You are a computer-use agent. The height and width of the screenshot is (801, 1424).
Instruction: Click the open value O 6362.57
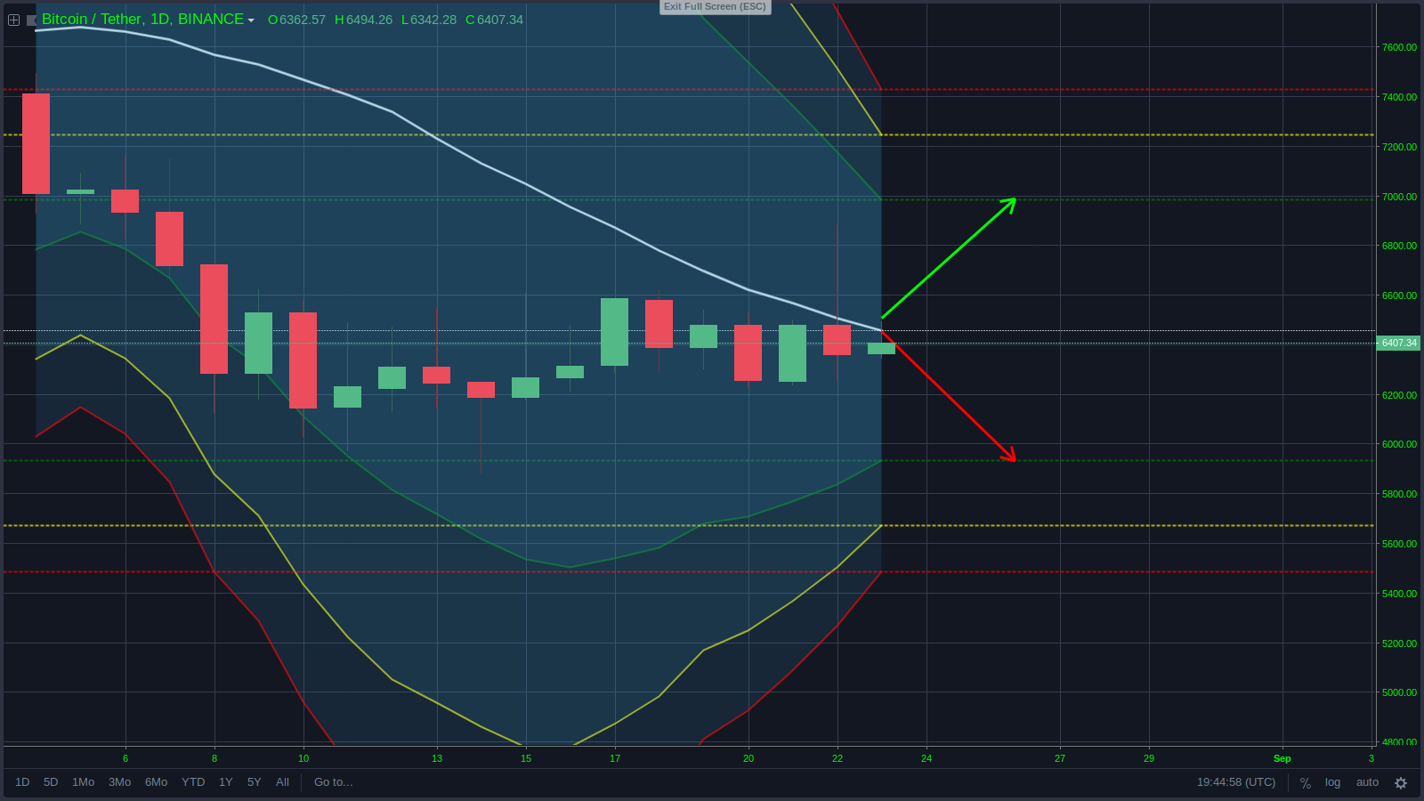(296, 20)
